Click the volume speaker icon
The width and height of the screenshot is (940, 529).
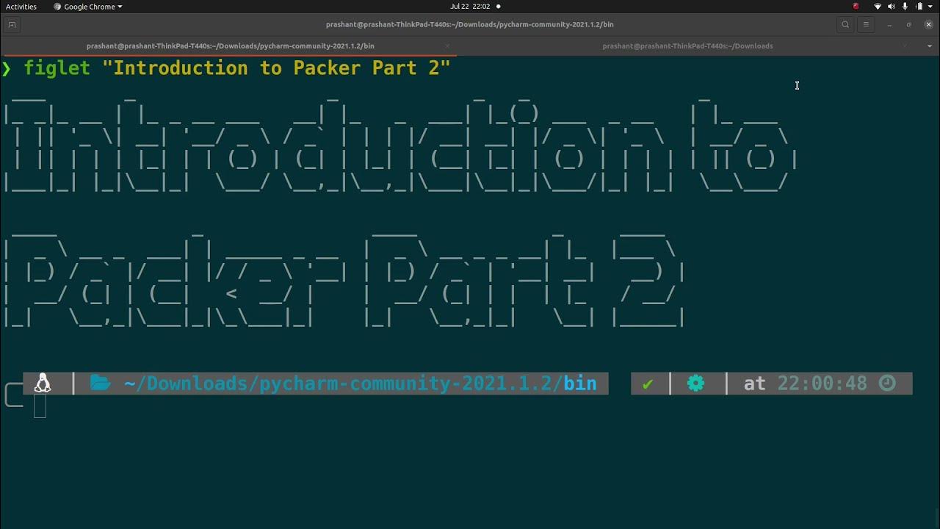(892, 7)
